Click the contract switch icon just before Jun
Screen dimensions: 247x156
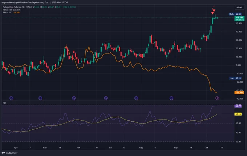coord(74,98)
